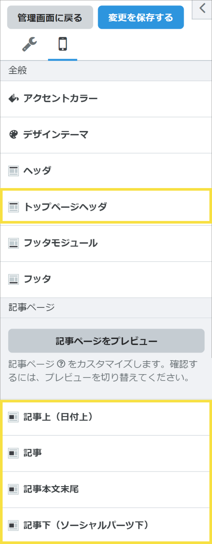
Task: Switch to the smartphone preview tab
Action: pyautogui.click(x=62, y=44)
